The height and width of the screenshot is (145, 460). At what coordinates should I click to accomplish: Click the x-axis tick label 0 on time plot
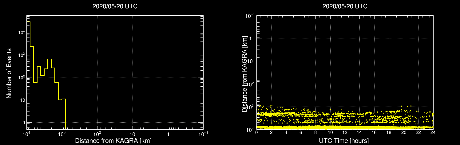click(256, 133)
